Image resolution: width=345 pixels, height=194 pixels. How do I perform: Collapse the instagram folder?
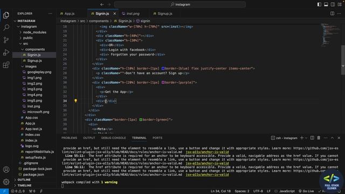tap(18, 26)
